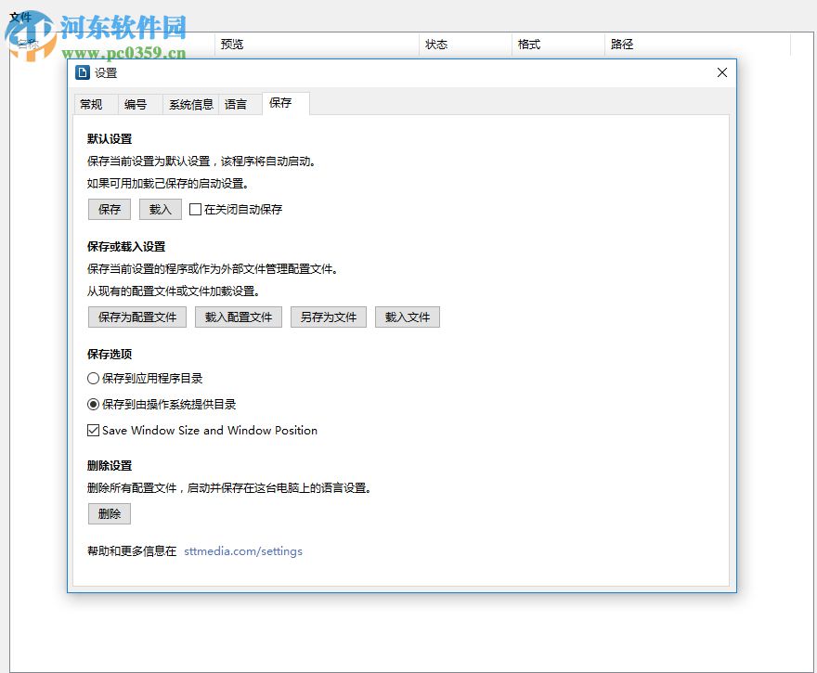Image resolution: width=817 pixels, height=673 pixels.
Task: Click the 预览 column header
Action: [x=231, y=44]
